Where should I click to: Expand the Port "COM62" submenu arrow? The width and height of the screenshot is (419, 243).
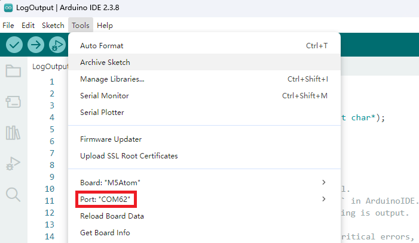click(324, 199)
